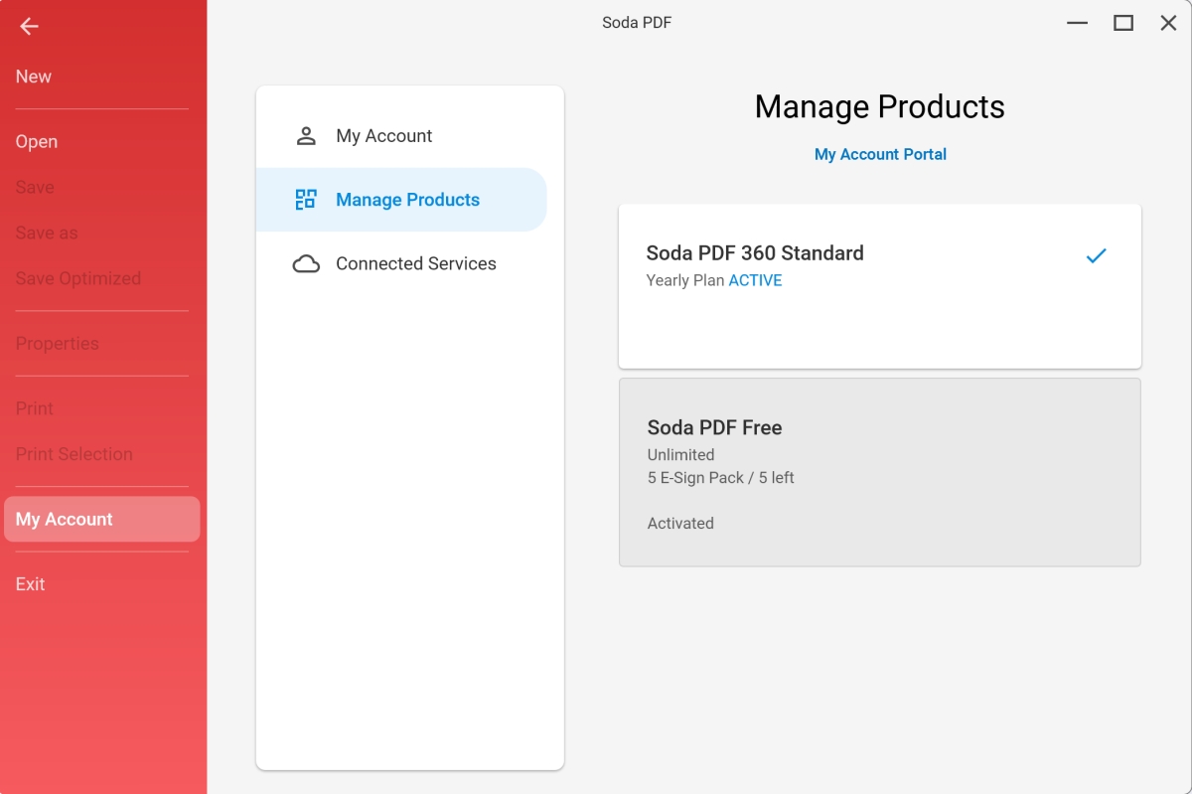The width and height of the screenshot is (1192, 794).
Task: Switch to the Manage Products tab
Action: [407, 200]
